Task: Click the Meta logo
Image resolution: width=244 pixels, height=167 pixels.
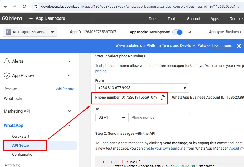Action: 12,18
